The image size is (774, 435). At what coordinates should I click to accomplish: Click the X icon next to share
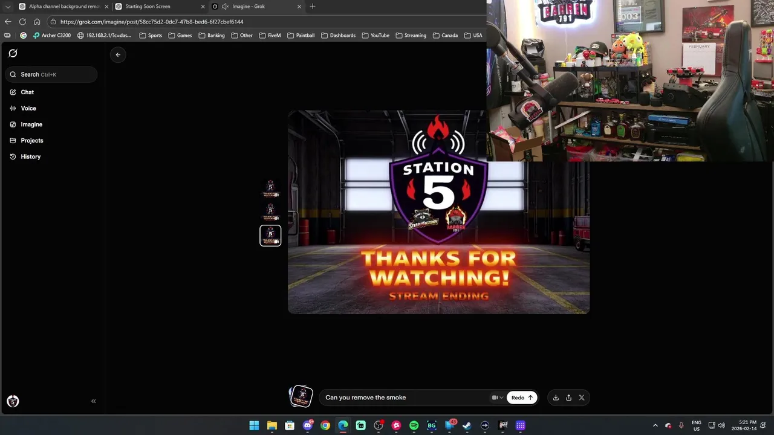(x=582, y=398)
